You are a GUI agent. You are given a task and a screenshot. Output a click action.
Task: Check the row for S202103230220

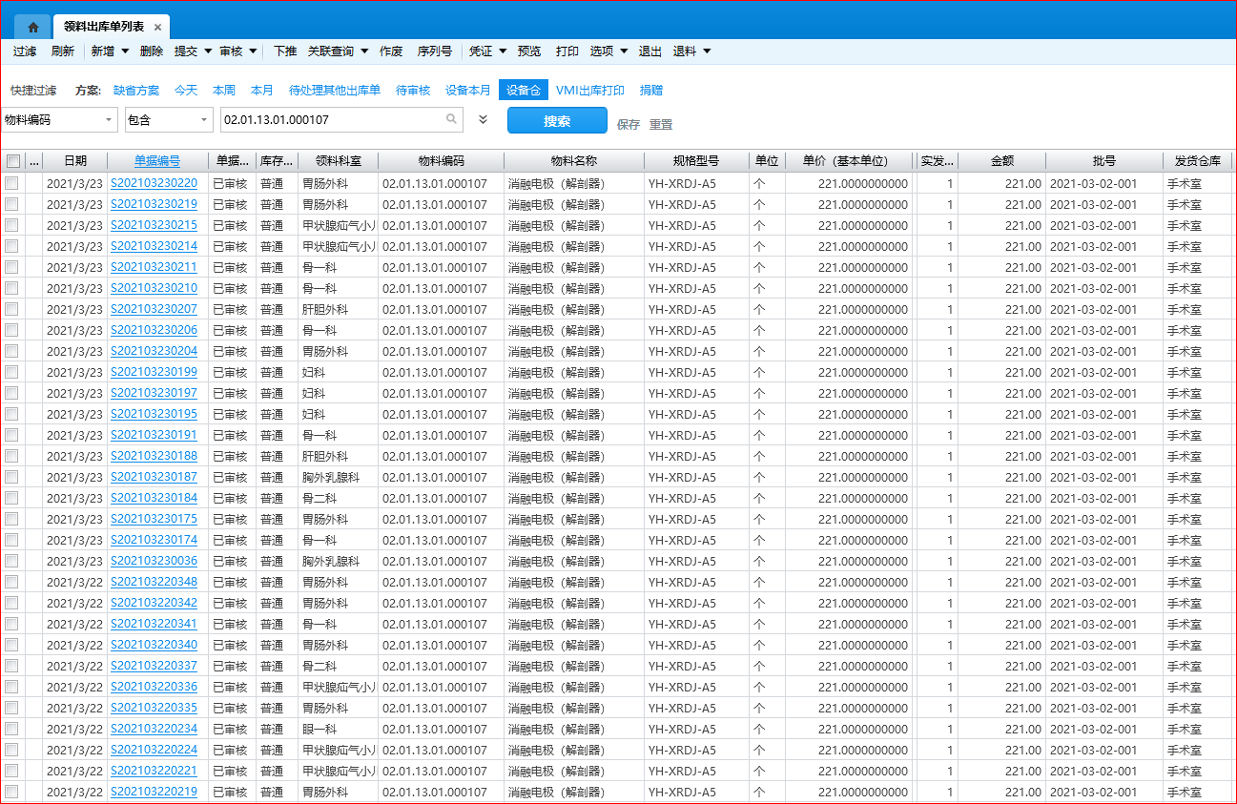coord(11,183)
